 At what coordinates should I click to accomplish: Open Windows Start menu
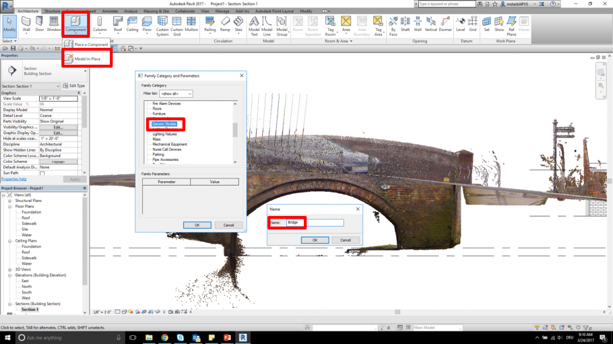click(x=8, y=338)
